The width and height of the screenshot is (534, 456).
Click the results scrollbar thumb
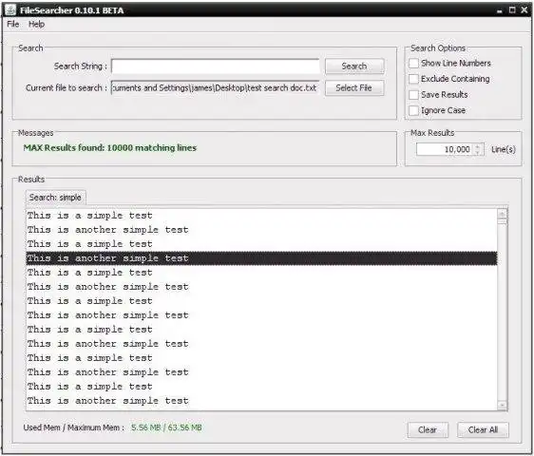pyautogui.click(x=502, y=220)
